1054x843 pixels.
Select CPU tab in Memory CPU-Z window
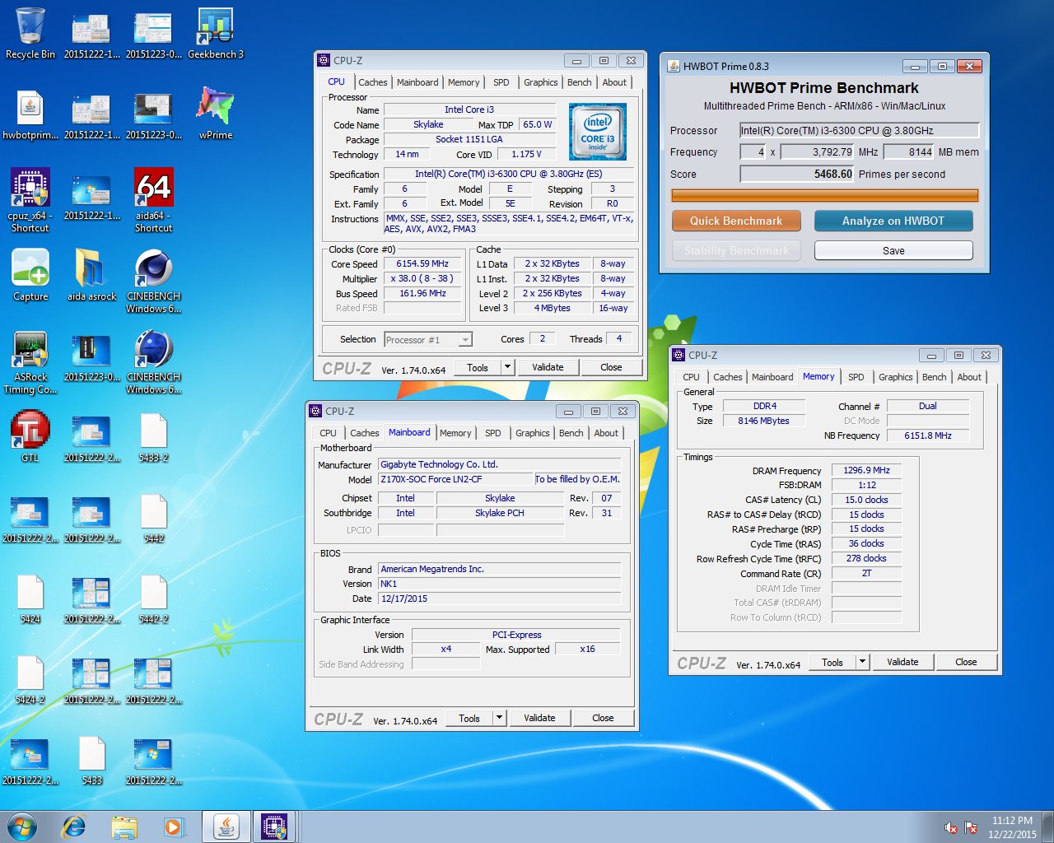691,377
